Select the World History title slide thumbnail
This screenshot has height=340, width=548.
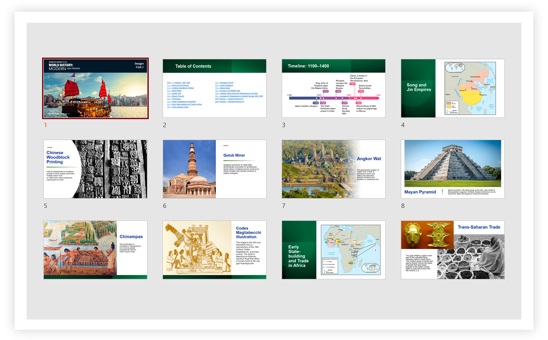coord(95,88)
